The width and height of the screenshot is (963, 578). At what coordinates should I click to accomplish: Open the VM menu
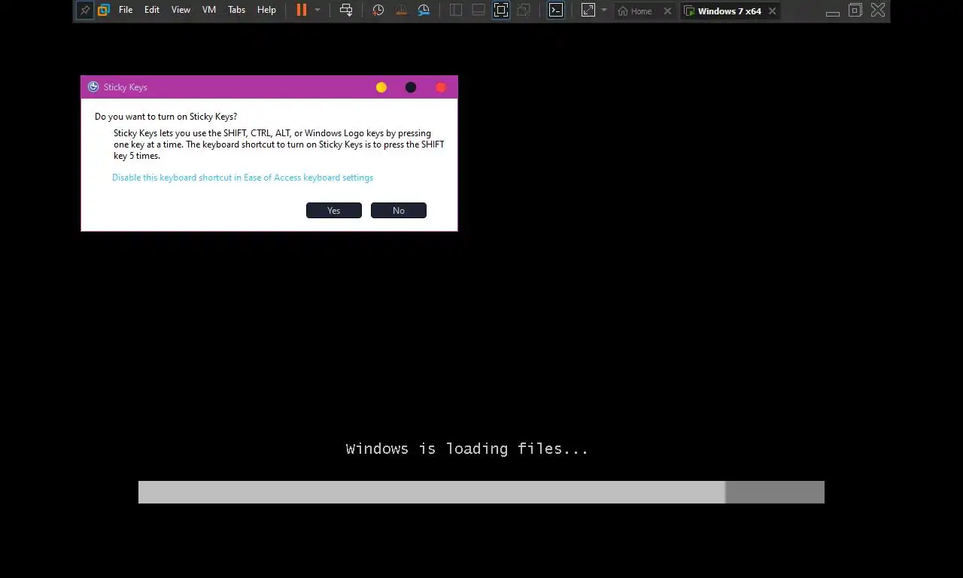(x=209, y=11)
